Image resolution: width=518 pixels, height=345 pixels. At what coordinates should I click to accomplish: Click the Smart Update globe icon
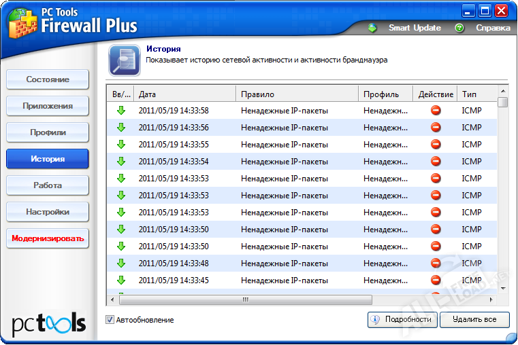[x=372, y=28]
